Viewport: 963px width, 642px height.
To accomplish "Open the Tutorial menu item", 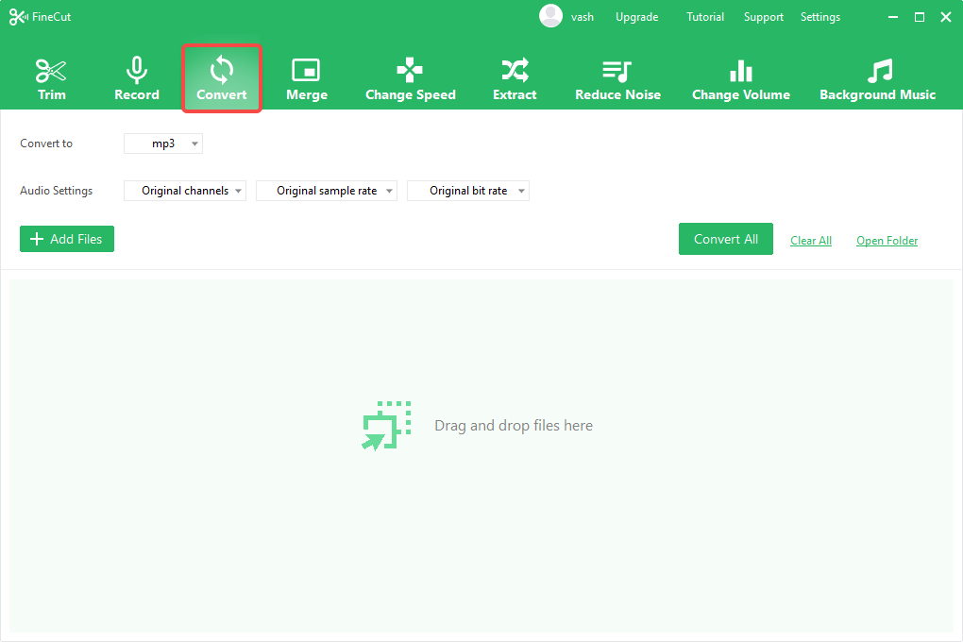I will tap(705, 17).
